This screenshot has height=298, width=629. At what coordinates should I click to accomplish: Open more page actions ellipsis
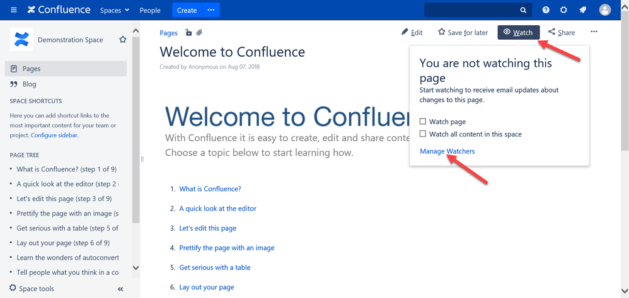(594, 32)
